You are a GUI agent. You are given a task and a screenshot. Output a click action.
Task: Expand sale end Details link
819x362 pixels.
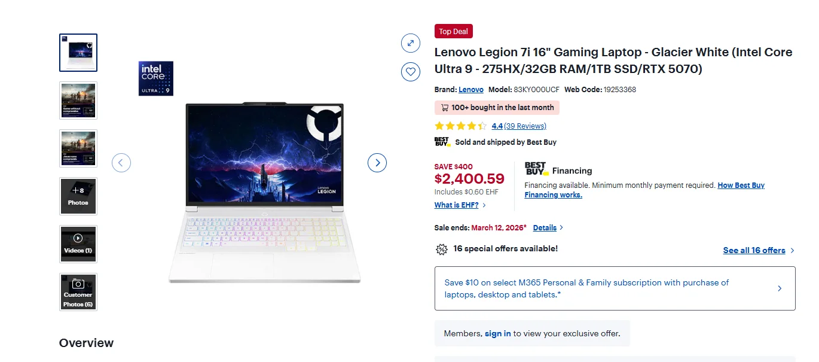[x=545, y=228]
